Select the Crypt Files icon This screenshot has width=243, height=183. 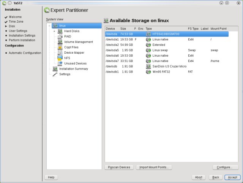(x=60, y=47)
